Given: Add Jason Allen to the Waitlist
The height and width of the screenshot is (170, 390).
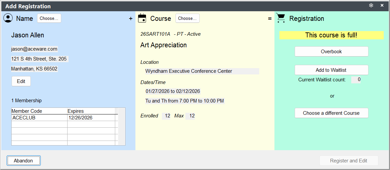Looking at the screenshot, I should tap(331, 70).
